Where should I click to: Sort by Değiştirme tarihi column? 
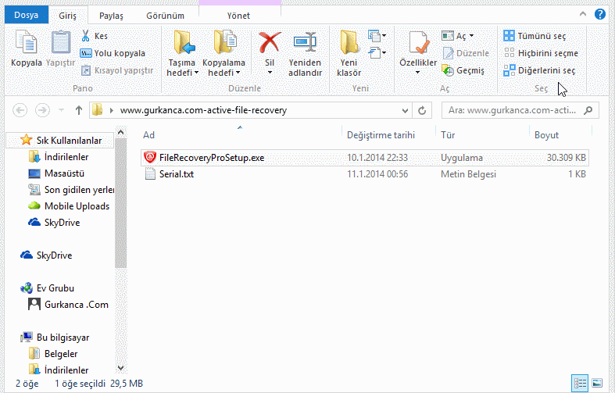(388, 135)
